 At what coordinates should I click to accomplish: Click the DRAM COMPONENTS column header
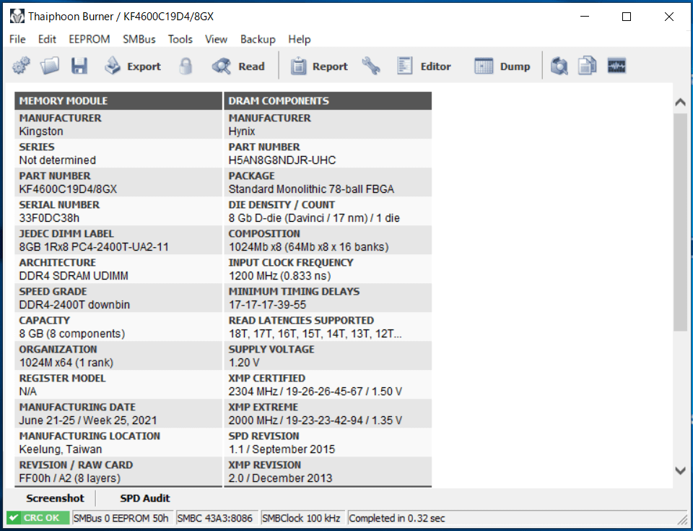[328, 101]
